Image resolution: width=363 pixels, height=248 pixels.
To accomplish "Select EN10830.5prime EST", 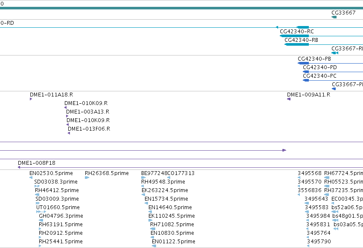I will tap(172, 233).
